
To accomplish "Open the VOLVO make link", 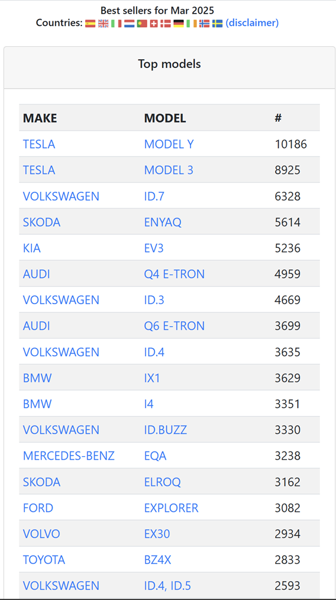I will click(x=41, y=534).
